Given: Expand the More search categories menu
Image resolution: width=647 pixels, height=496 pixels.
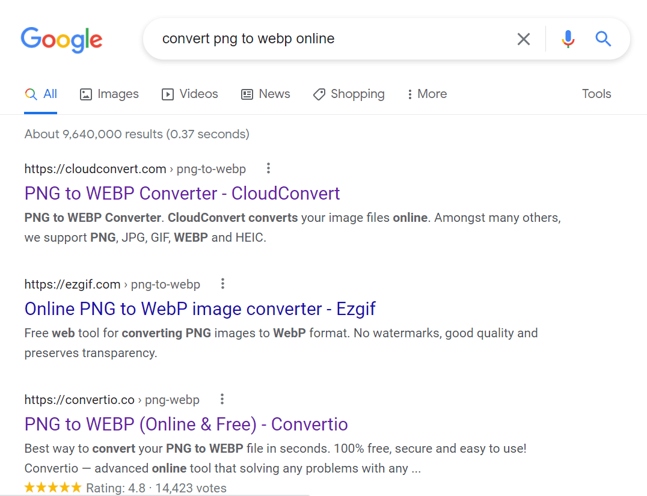Looking at the screenshot, I should click(426, 94).
